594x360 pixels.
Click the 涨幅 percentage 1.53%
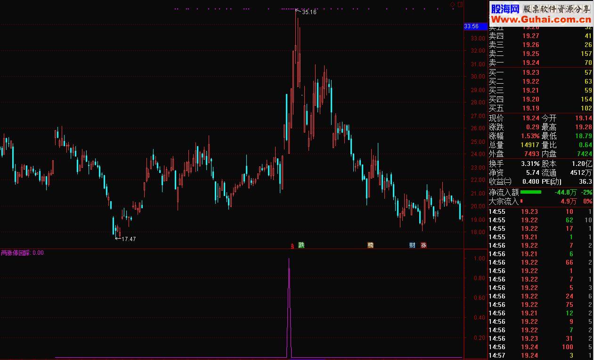531,136
